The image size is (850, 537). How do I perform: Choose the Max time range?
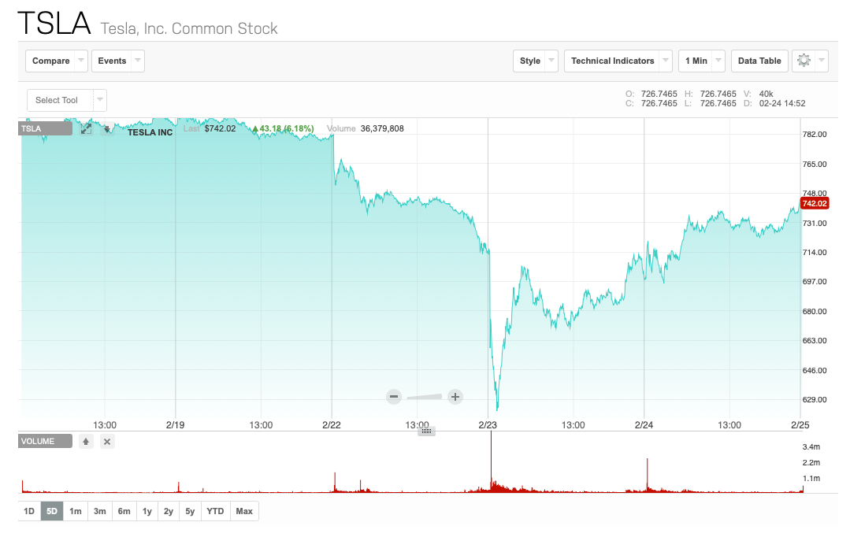[244, 511]
